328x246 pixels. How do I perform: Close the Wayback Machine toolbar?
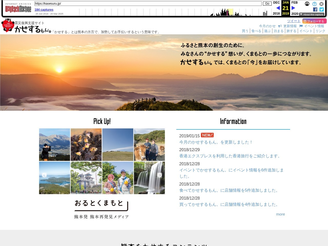pos(321,4)
